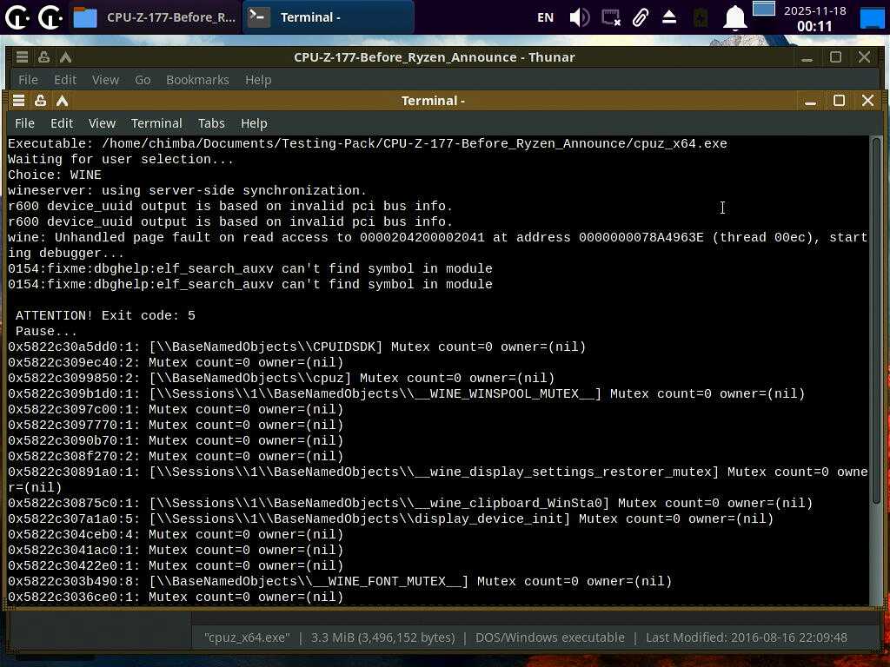890x667 pixels.
Task: Click 'DOS/Windows executable' status text
Action: (550, 637)
